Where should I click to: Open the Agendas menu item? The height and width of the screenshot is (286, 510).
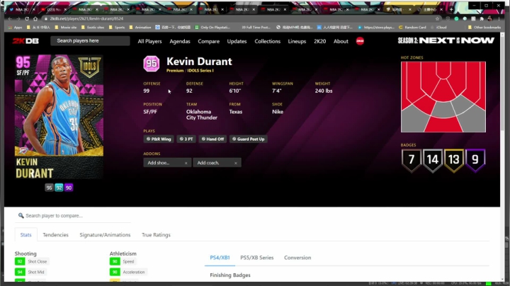click(180, 41)
